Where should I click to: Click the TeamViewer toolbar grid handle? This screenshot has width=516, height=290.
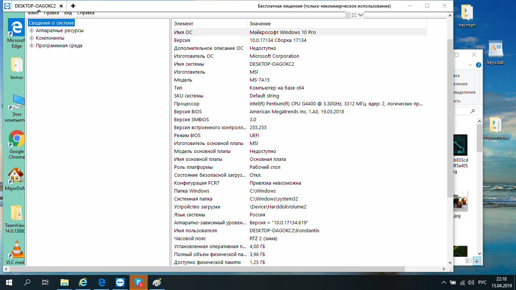(348, 15)
